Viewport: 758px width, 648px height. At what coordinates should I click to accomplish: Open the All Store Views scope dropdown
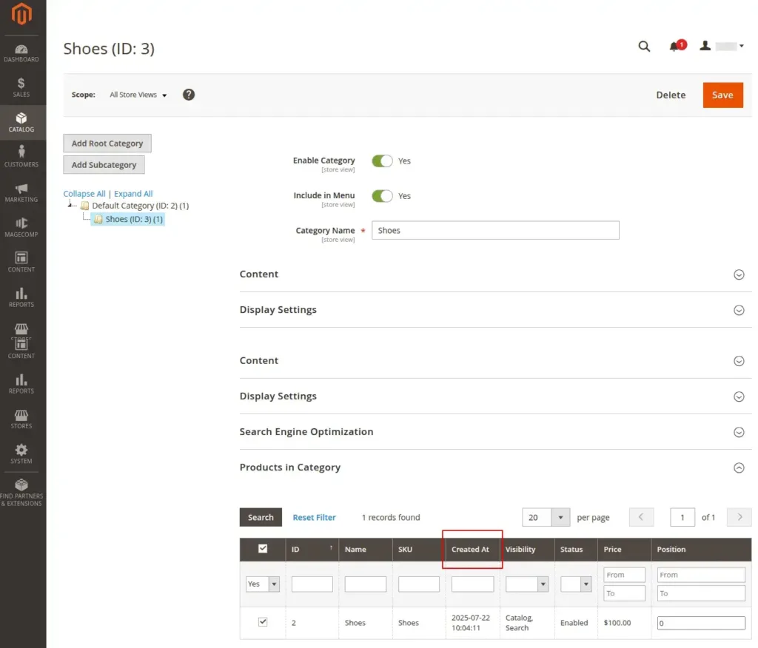(x=138, y=95)
